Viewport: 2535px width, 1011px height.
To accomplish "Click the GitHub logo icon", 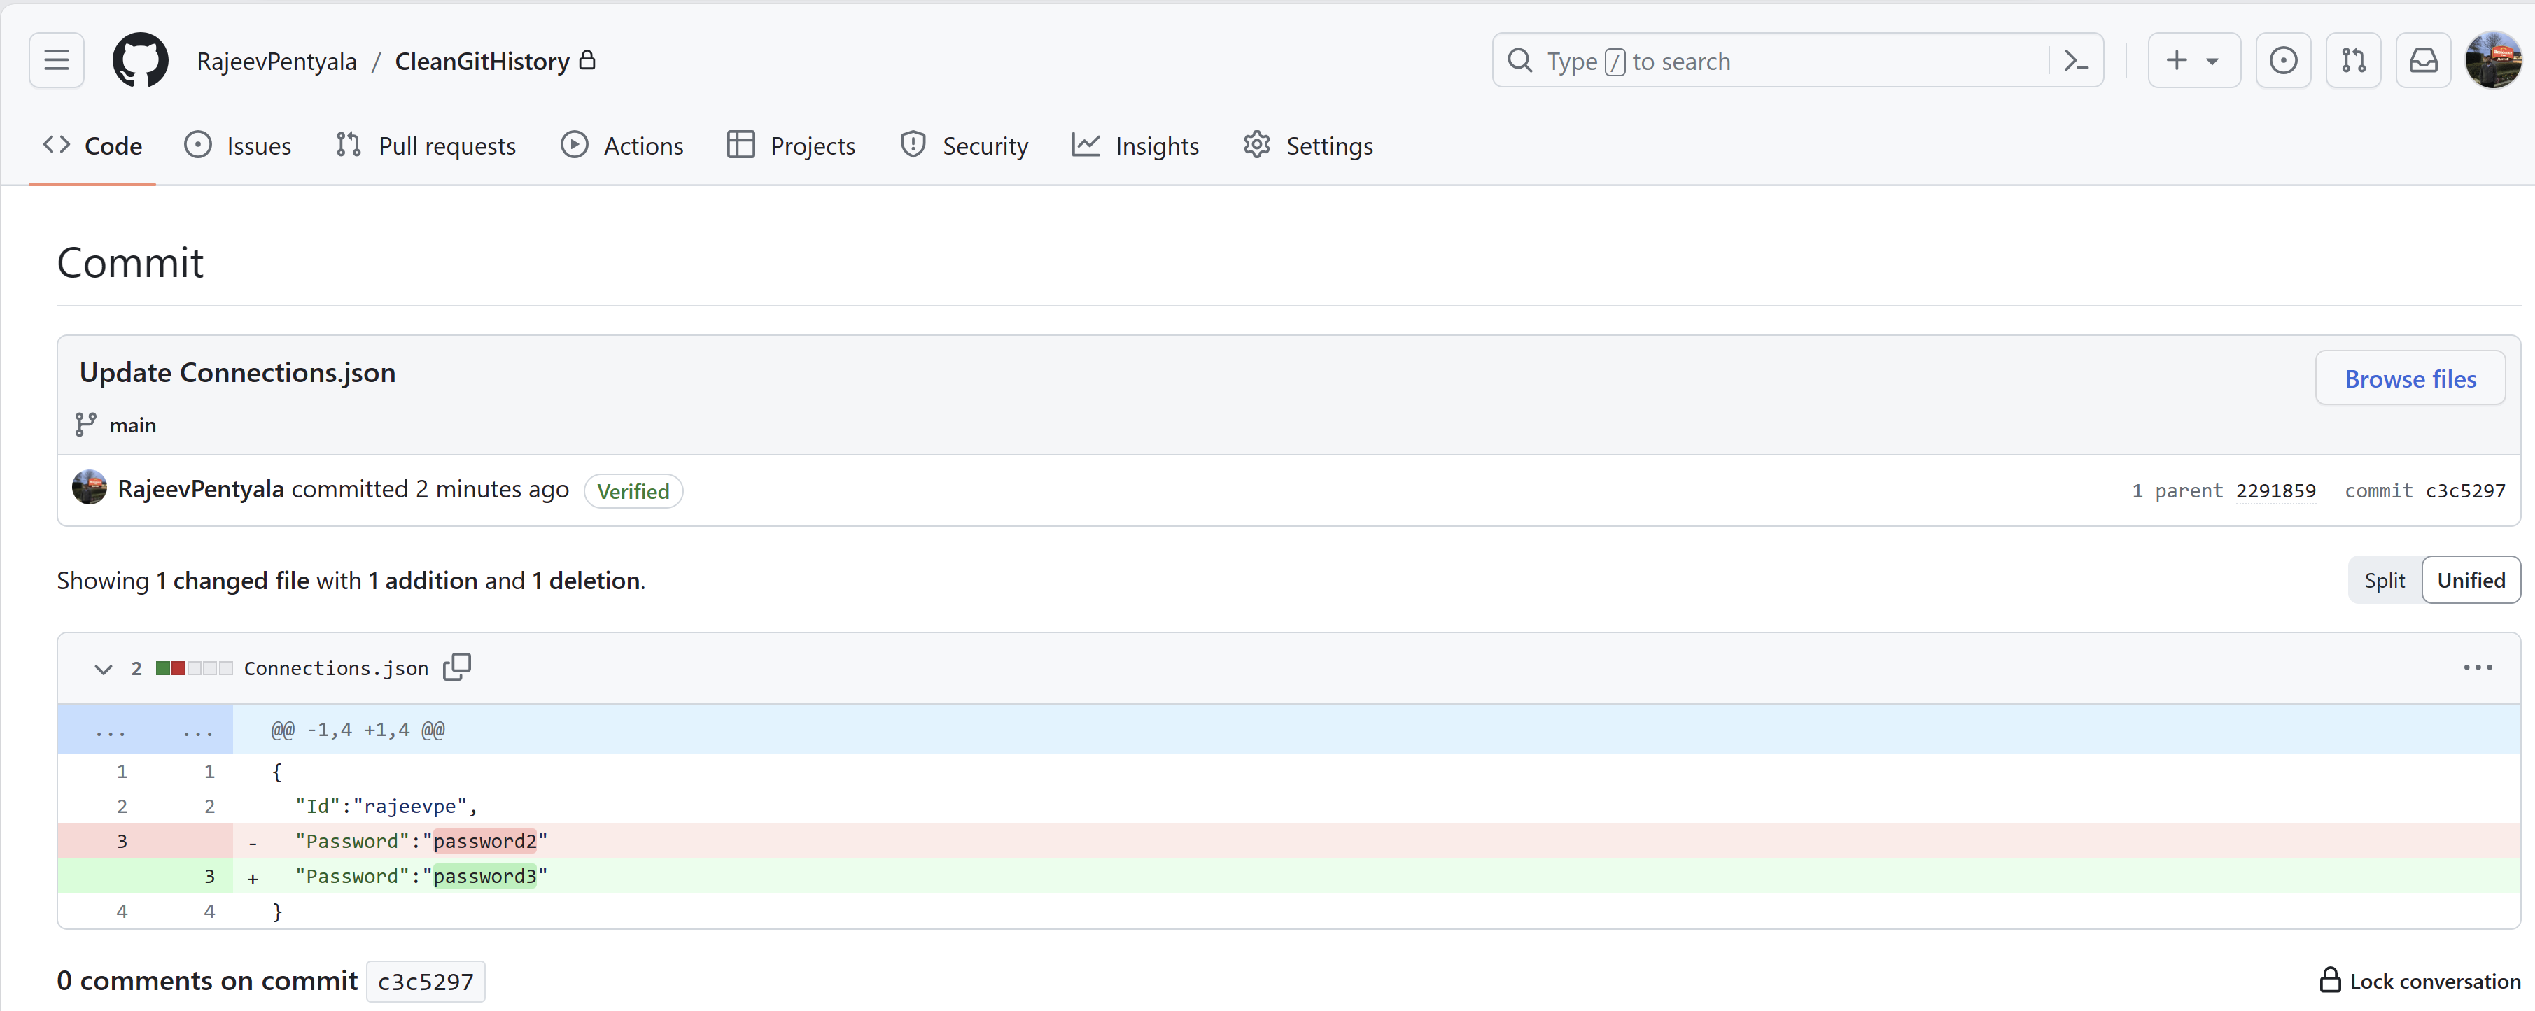I will click(x=140, y=61).
